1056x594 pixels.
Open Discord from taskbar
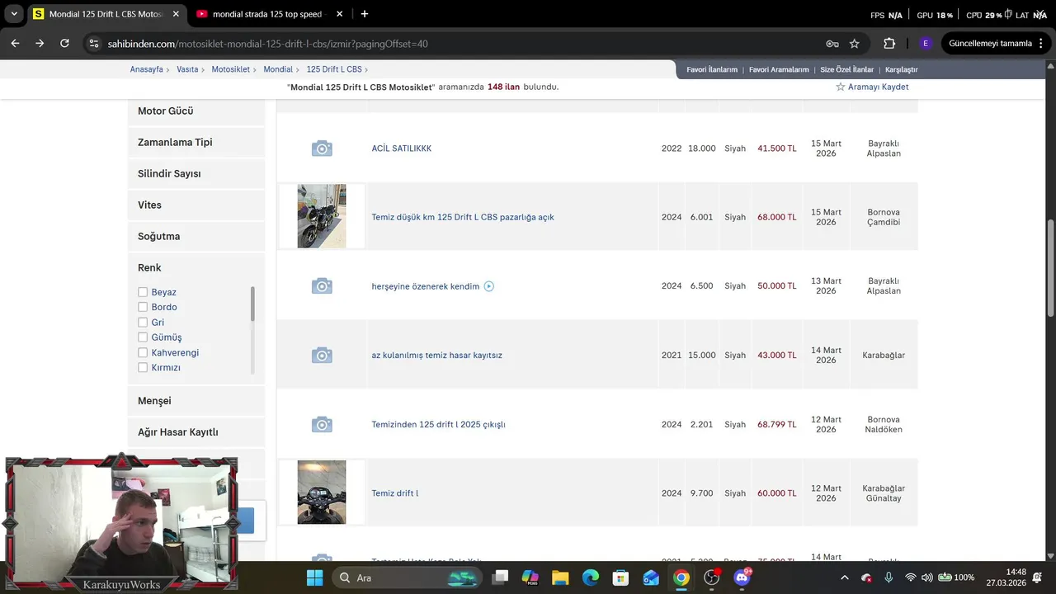742,577
